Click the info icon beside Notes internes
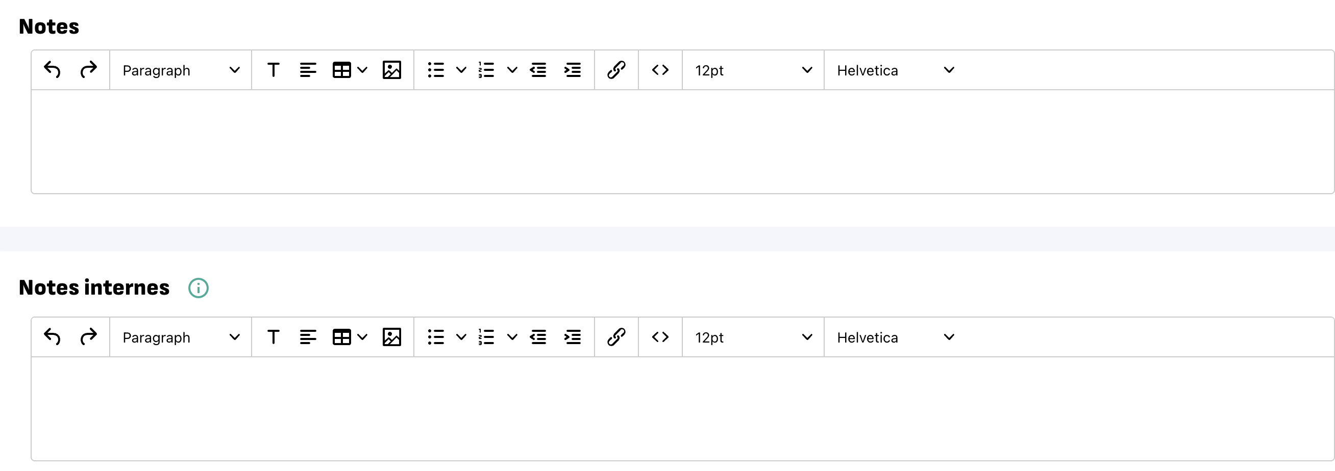The width and height of the screenshot is (1335, 471). 198,288
